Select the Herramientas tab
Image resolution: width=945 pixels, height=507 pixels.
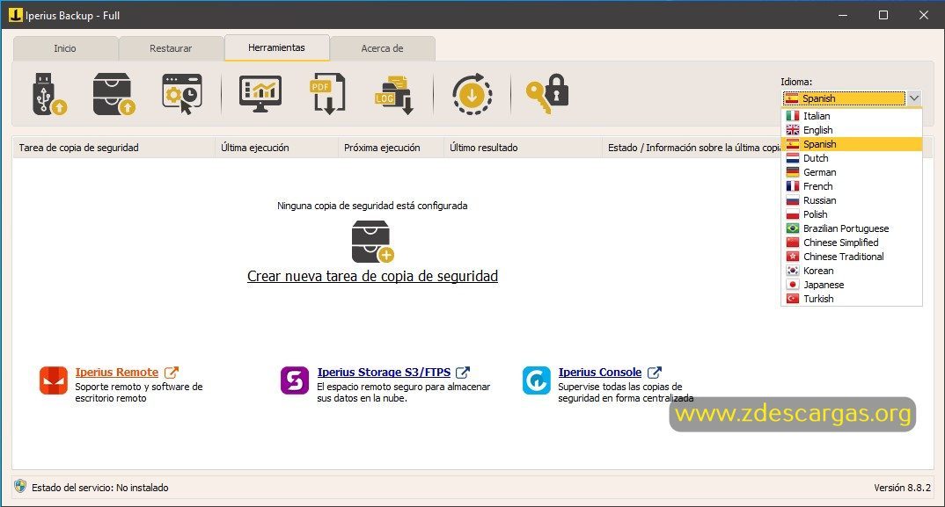[x=276, y=47]
